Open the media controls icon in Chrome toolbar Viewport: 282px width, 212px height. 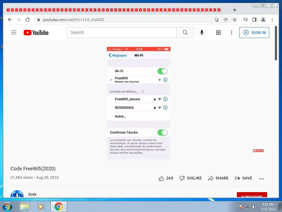[245, 20]
